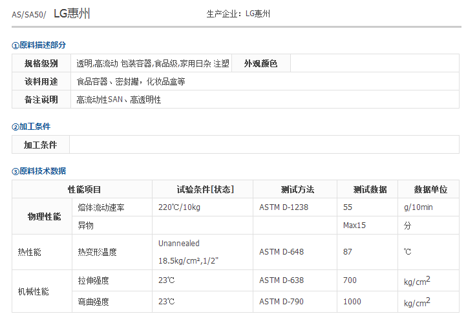The image size is (466, 325).
Task: Select the value 1000 for flexural strength
Action: [352, 302]
